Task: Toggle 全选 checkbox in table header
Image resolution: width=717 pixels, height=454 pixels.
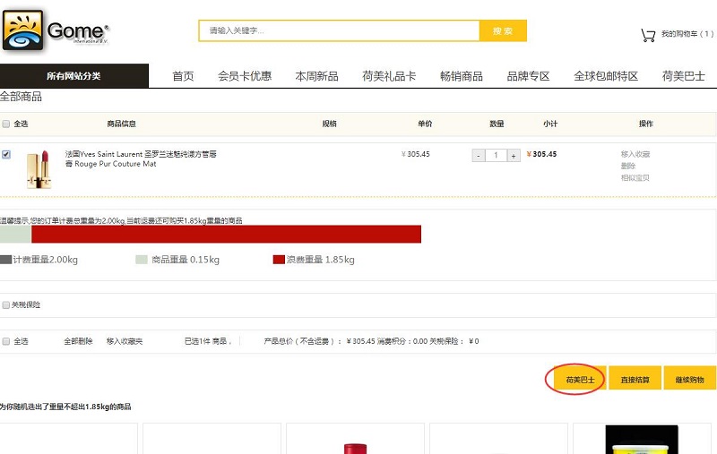Action: (6, 124)
